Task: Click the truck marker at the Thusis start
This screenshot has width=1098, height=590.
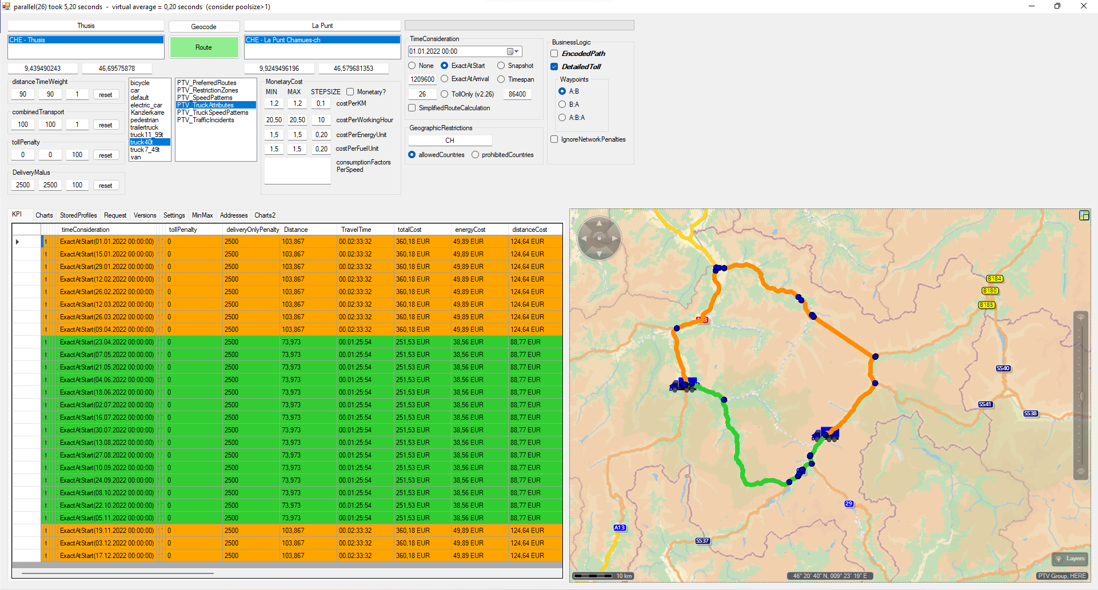Action: tap(683, 384)
